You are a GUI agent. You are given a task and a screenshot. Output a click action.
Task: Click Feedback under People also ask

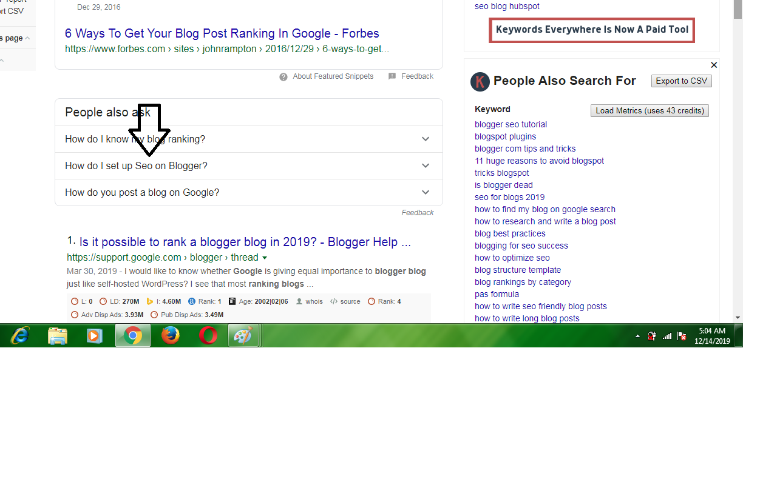click(417, 213)
